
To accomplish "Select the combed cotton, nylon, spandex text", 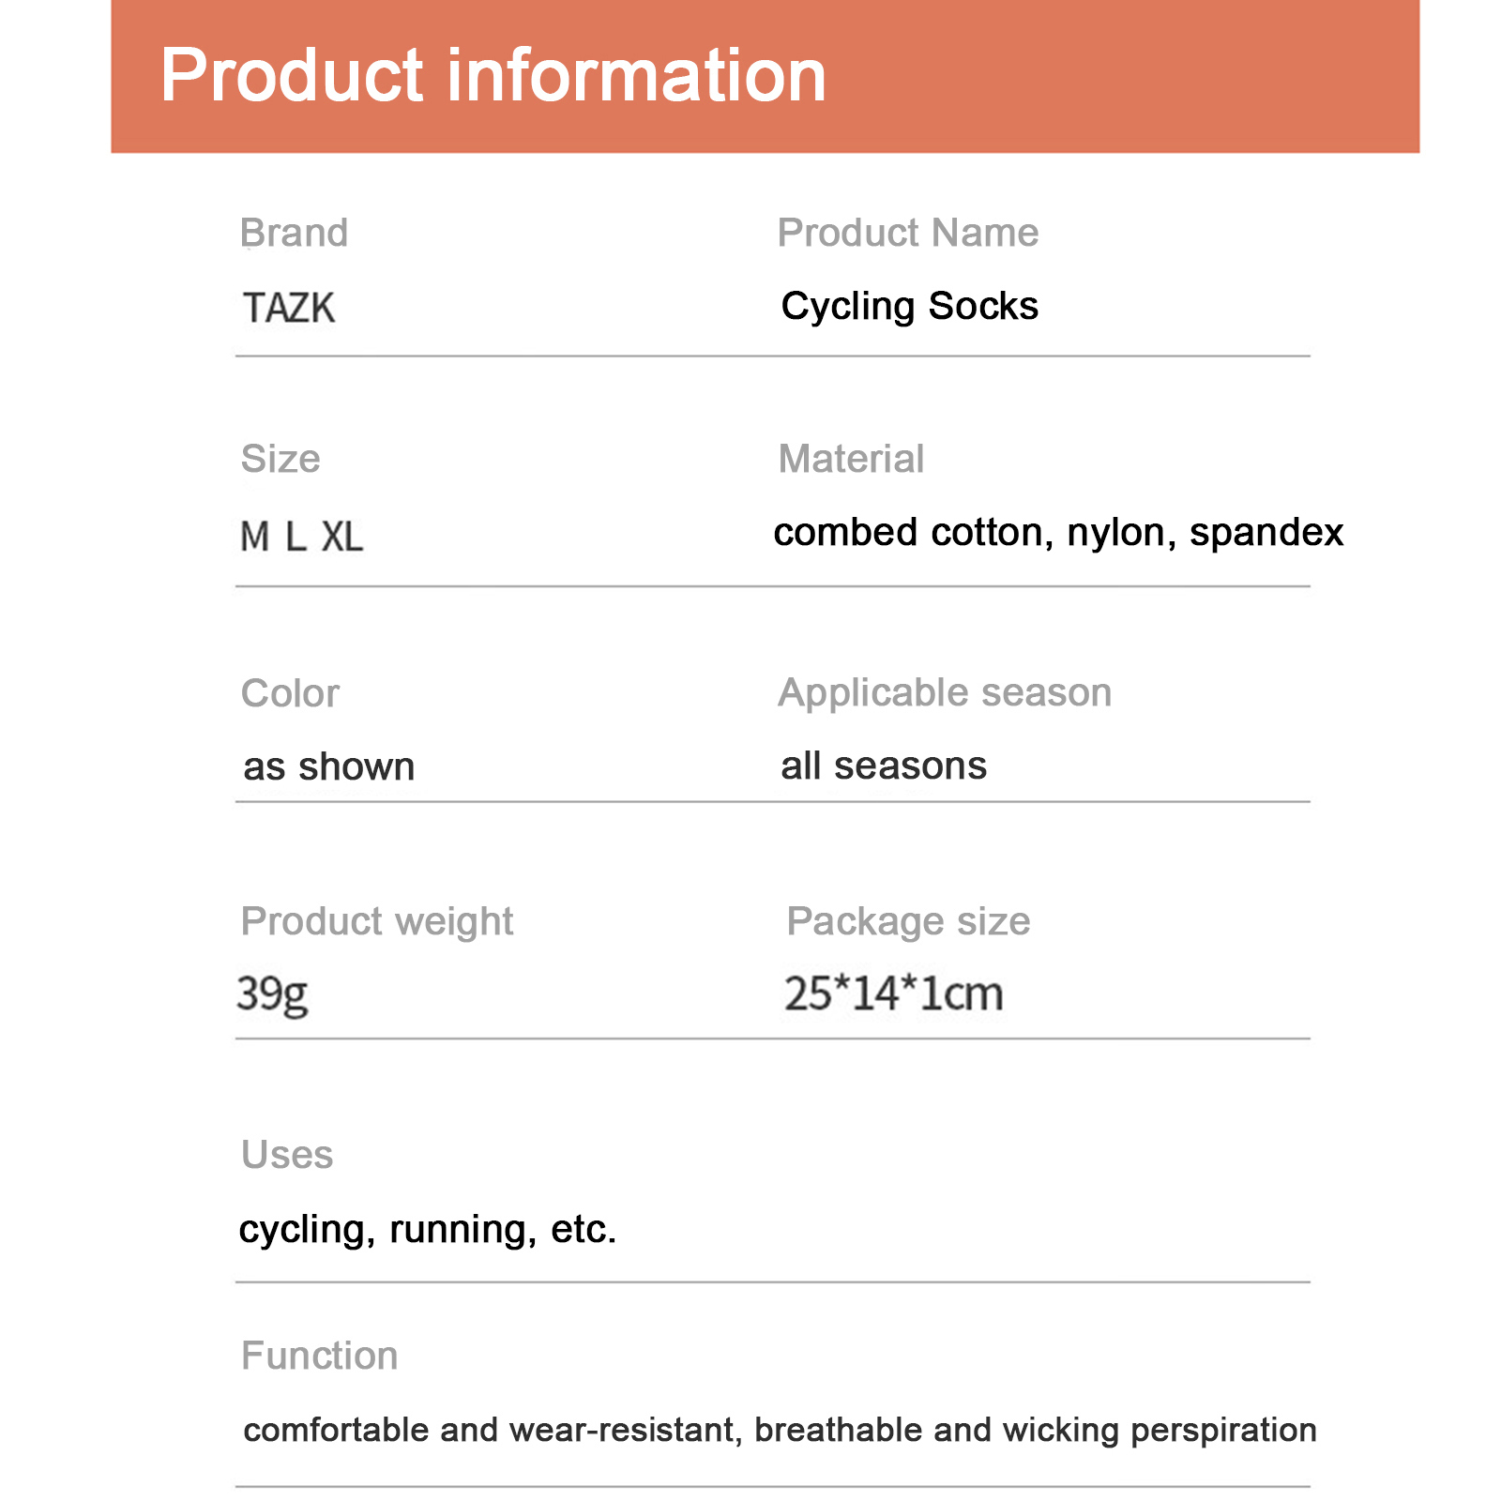I will tap(1058, 532).
